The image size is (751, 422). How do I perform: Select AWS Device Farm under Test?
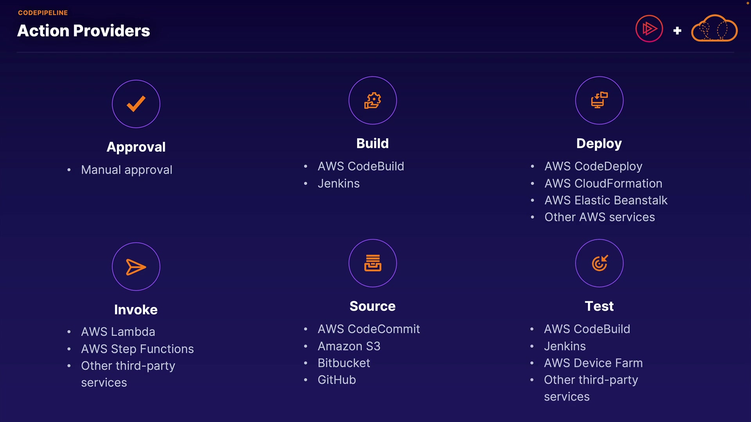pos(593,363)
